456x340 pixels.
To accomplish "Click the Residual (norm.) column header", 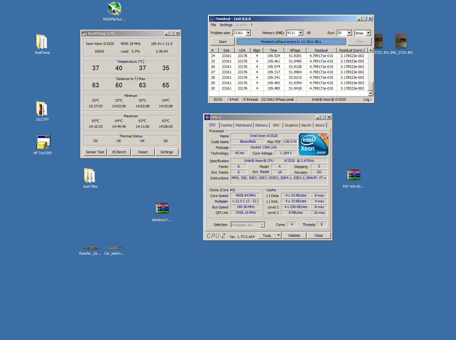I will [x=352, y=50].
